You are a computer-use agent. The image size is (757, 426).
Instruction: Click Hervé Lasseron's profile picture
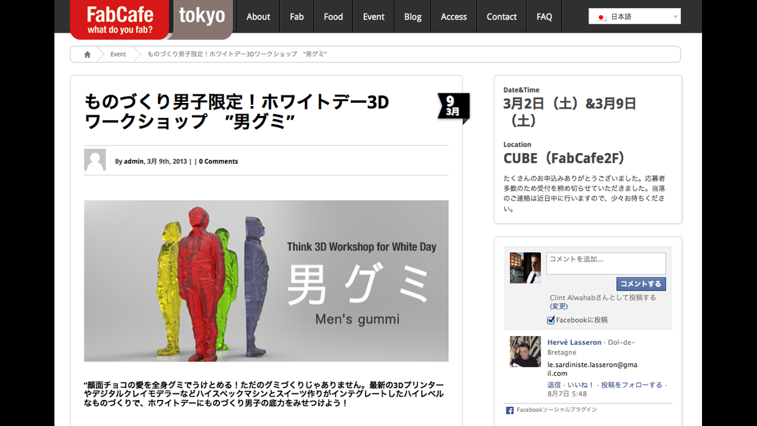point(525,351)
